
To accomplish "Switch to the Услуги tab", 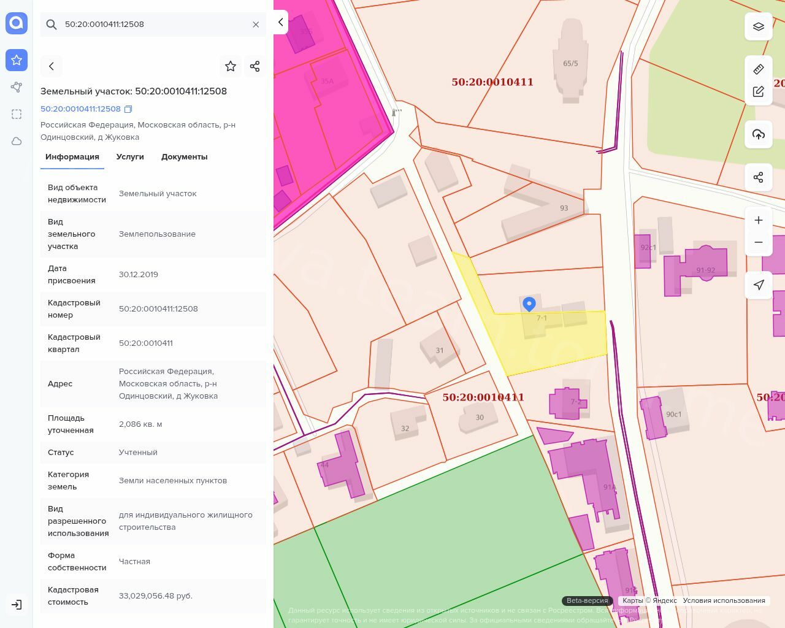I will (130, 157).
